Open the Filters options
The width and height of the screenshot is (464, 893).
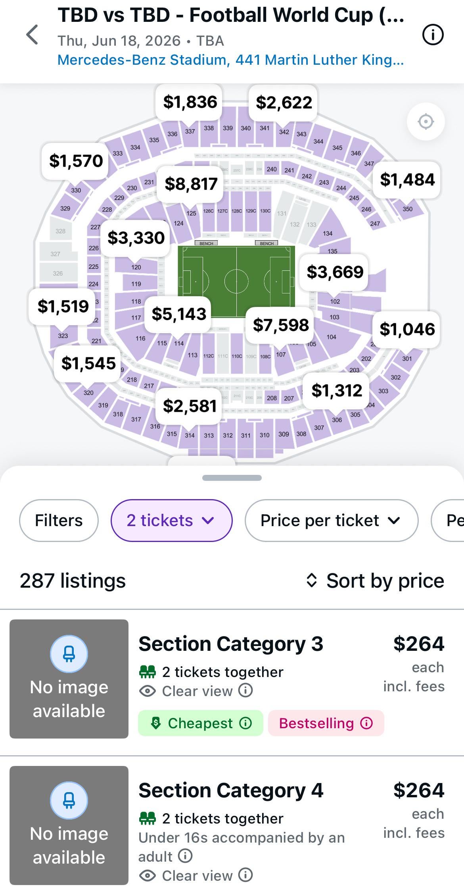[x=59, y=521]
